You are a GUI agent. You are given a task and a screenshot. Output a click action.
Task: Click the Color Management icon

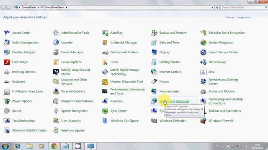[7, 42]
